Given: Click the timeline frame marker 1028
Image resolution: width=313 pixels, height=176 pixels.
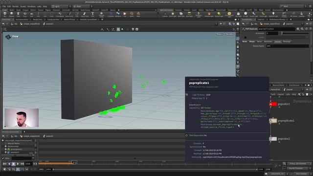Looking at the screenshot, I should click(x=74, y=162).
